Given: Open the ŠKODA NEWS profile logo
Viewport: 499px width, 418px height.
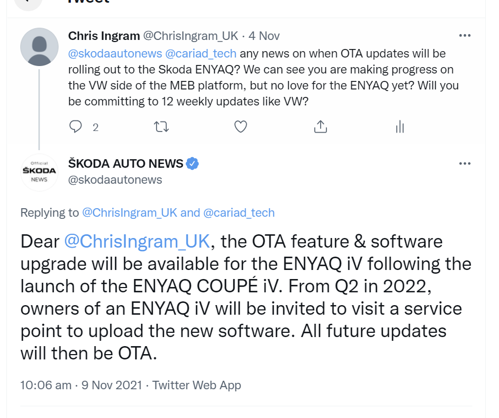Looking at the screenshot, I should click(39, 172).
